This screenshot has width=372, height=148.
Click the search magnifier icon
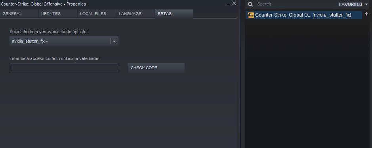click(x=250, y=4)
